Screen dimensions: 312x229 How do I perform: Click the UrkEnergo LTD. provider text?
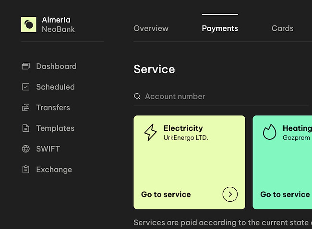pos(186,137)
